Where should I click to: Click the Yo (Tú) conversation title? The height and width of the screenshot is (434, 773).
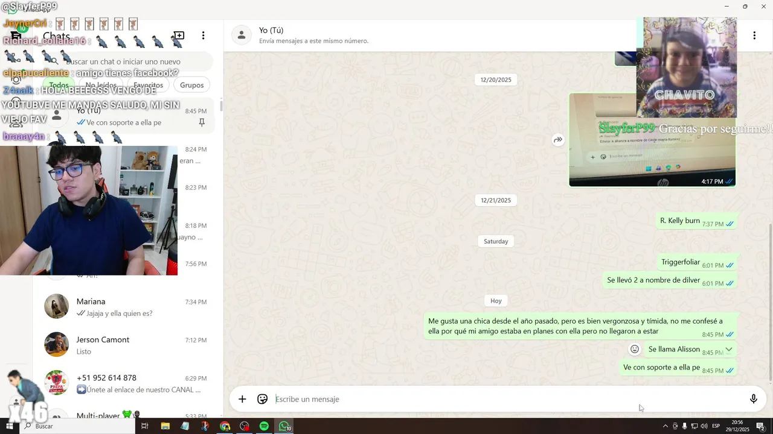pos(271,30)
